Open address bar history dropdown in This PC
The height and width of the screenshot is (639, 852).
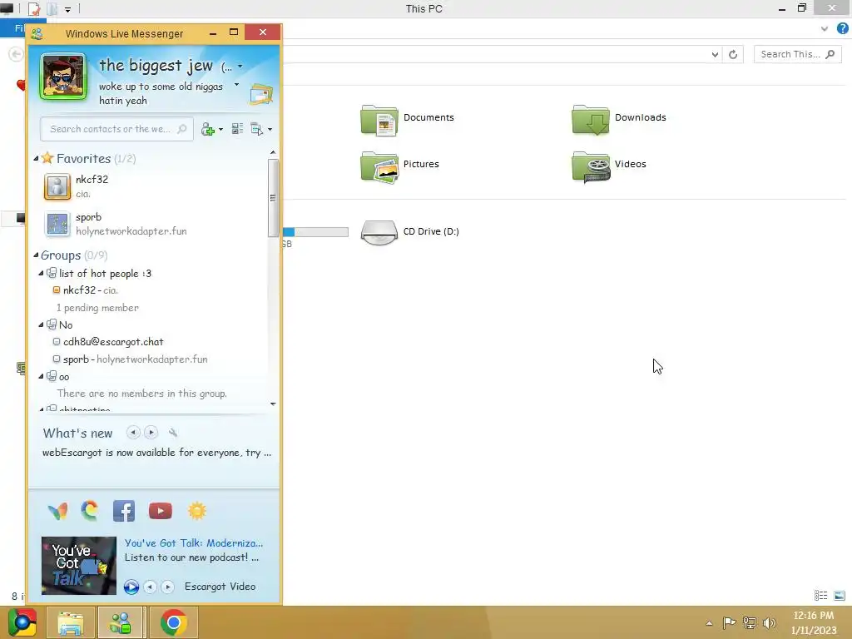(x=715, y=54)
